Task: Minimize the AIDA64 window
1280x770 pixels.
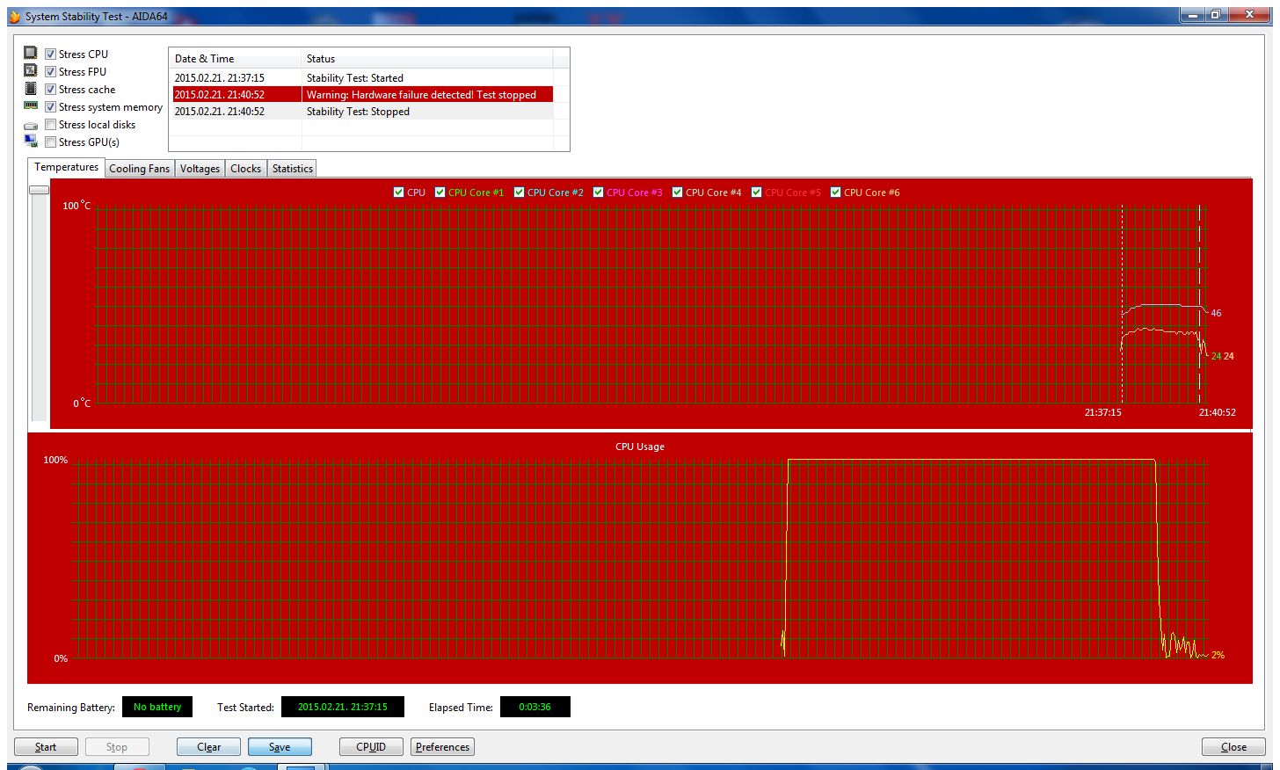Action: (1192, 15)
